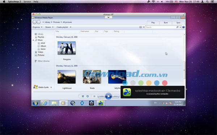Viewport: 217px width, 135px height.
Task: Open the Stream dropdown
Action: pos(49,27)
